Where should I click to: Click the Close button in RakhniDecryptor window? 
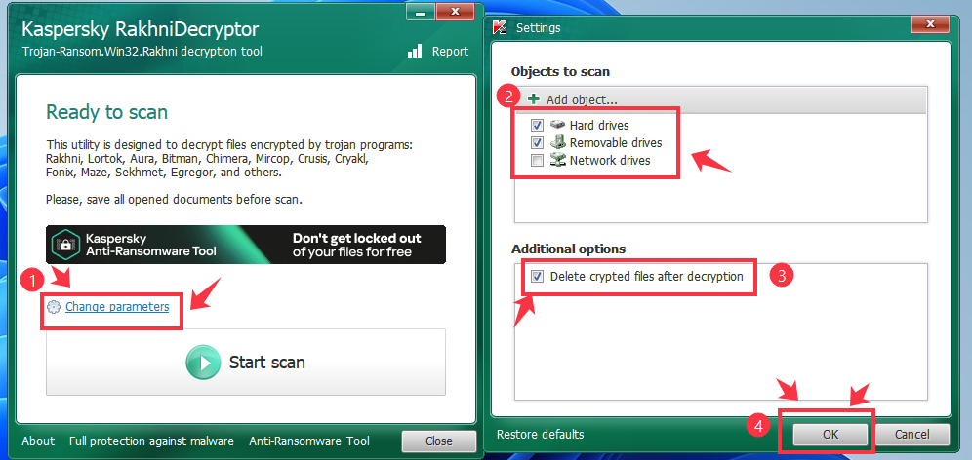[439, 441]
